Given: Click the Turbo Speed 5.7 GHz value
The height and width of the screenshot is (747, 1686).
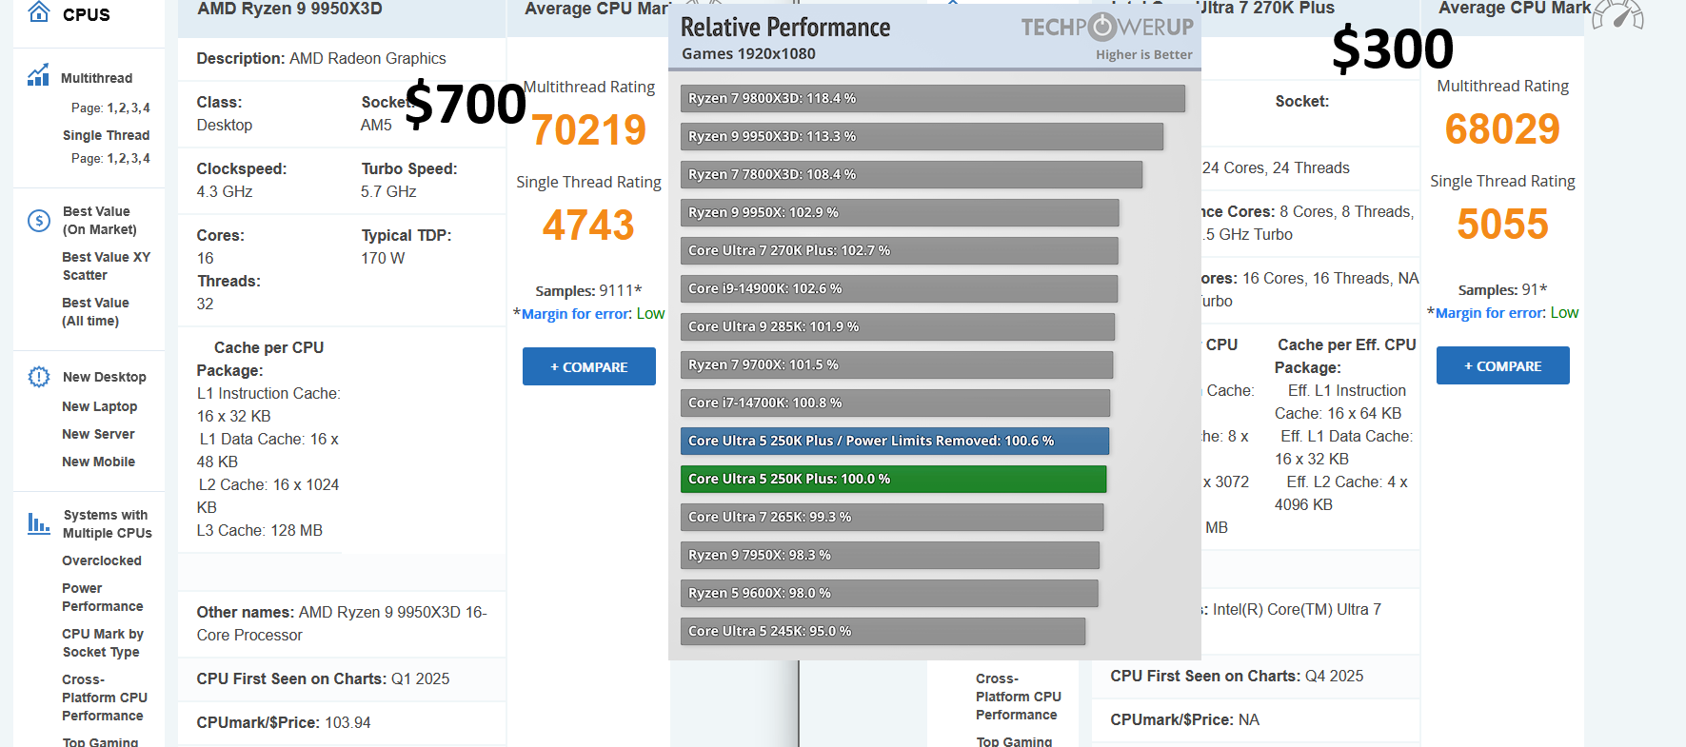Looking at the screenshot, I should pos(388,191).
